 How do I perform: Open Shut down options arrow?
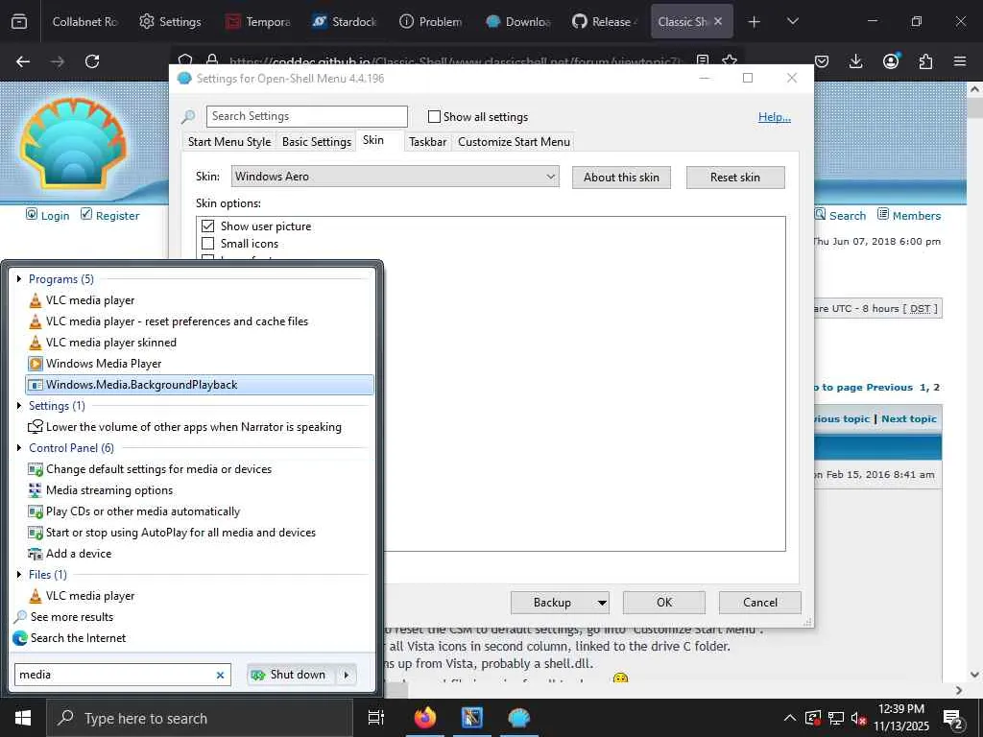(x=346, y=675)
